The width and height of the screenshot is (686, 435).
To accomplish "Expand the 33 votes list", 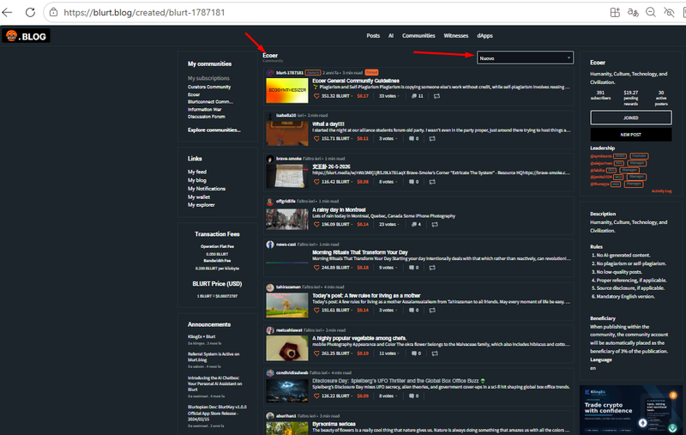I will [389, 96].
